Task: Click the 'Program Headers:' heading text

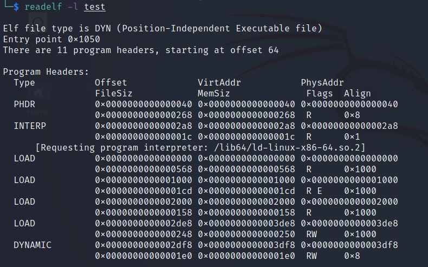Action: 46,71
